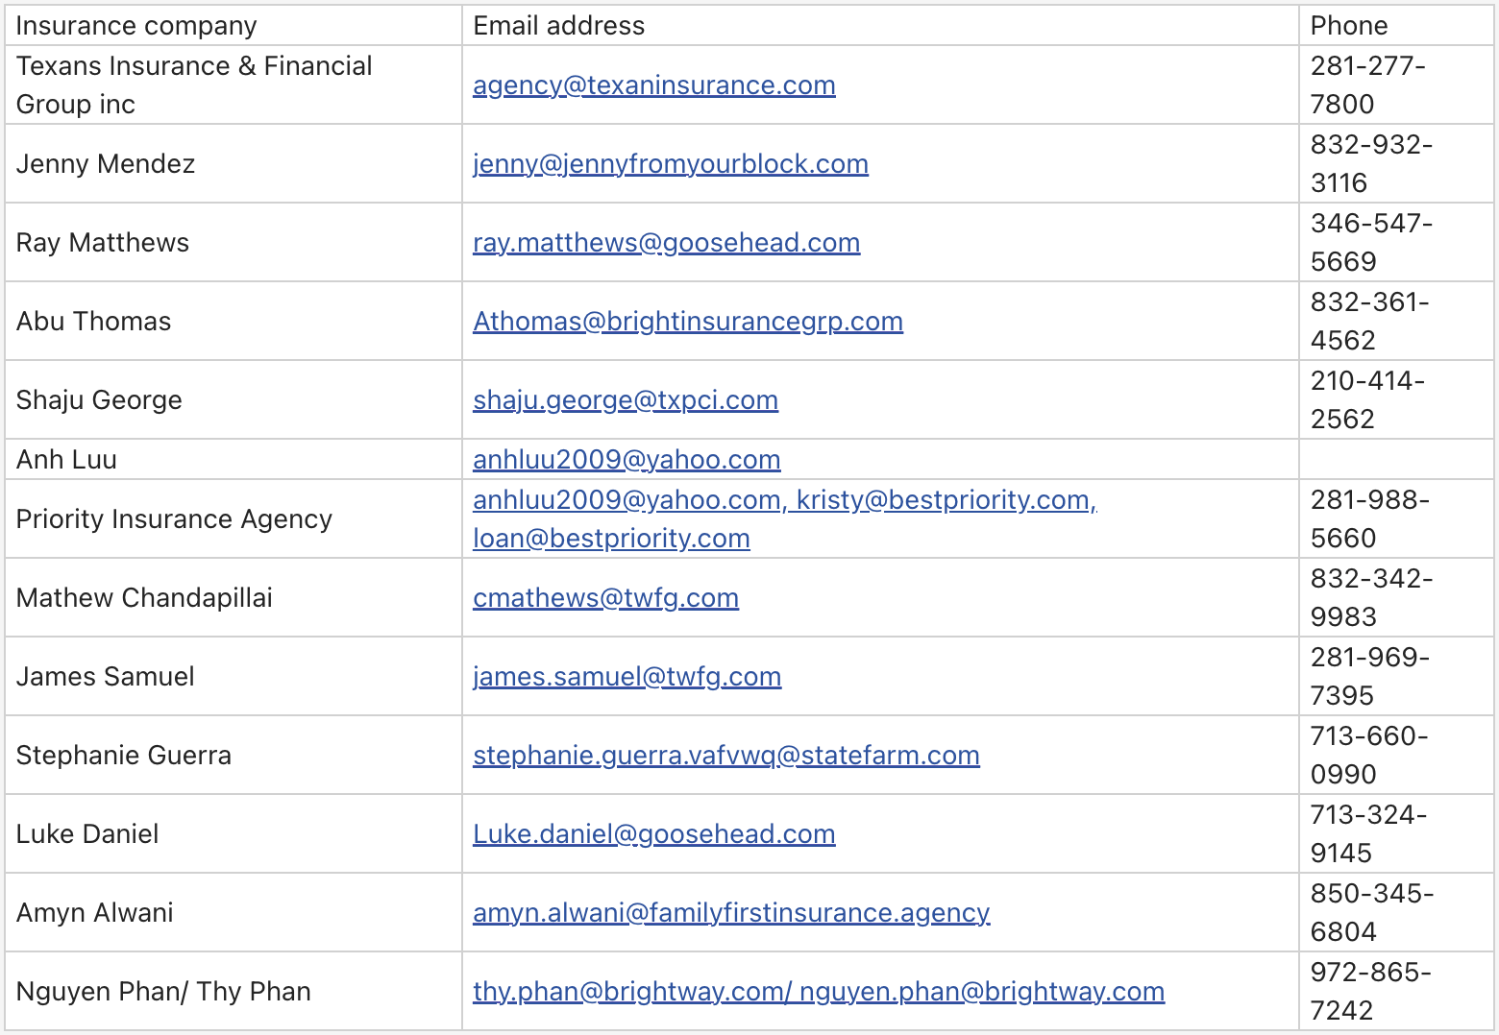Click the email link in Anh Luu's row
The image size is (1499, 1035).
[626, 460]
